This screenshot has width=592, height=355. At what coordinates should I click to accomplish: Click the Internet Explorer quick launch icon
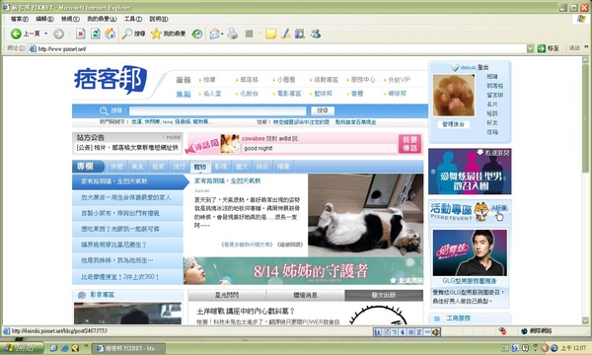(64, 347)
